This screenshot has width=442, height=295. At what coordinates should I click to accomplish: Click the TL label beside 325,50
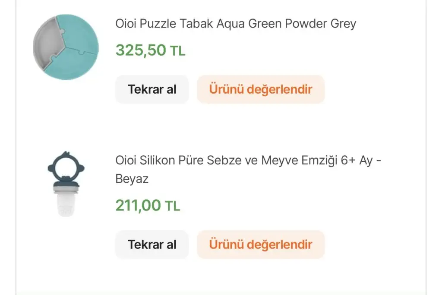click(177, 51)
